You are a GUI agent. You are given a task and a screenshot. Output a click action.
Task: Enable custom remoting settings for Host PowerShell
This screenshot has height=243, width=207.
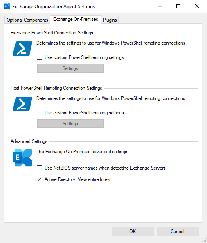coord(39,113)
